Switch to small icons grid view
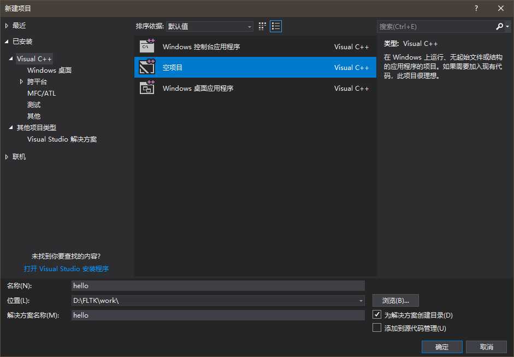This screenshot has height=357, width=514. 262,26
